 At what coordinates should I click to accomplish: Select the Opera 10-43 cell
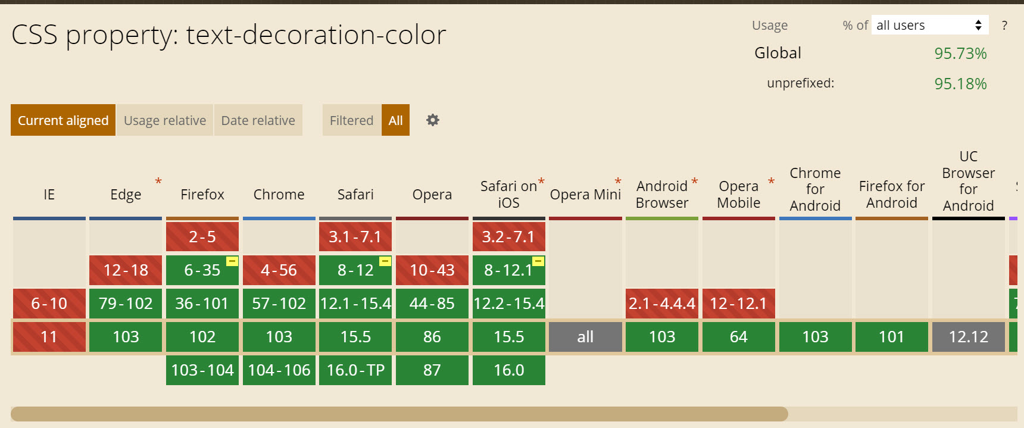[432, 270]
